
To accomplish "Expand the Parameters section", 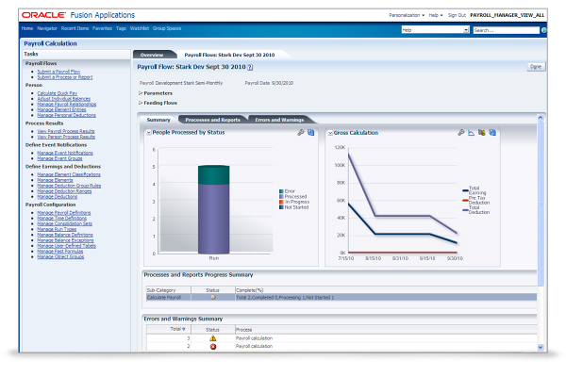I will (141, 93).
